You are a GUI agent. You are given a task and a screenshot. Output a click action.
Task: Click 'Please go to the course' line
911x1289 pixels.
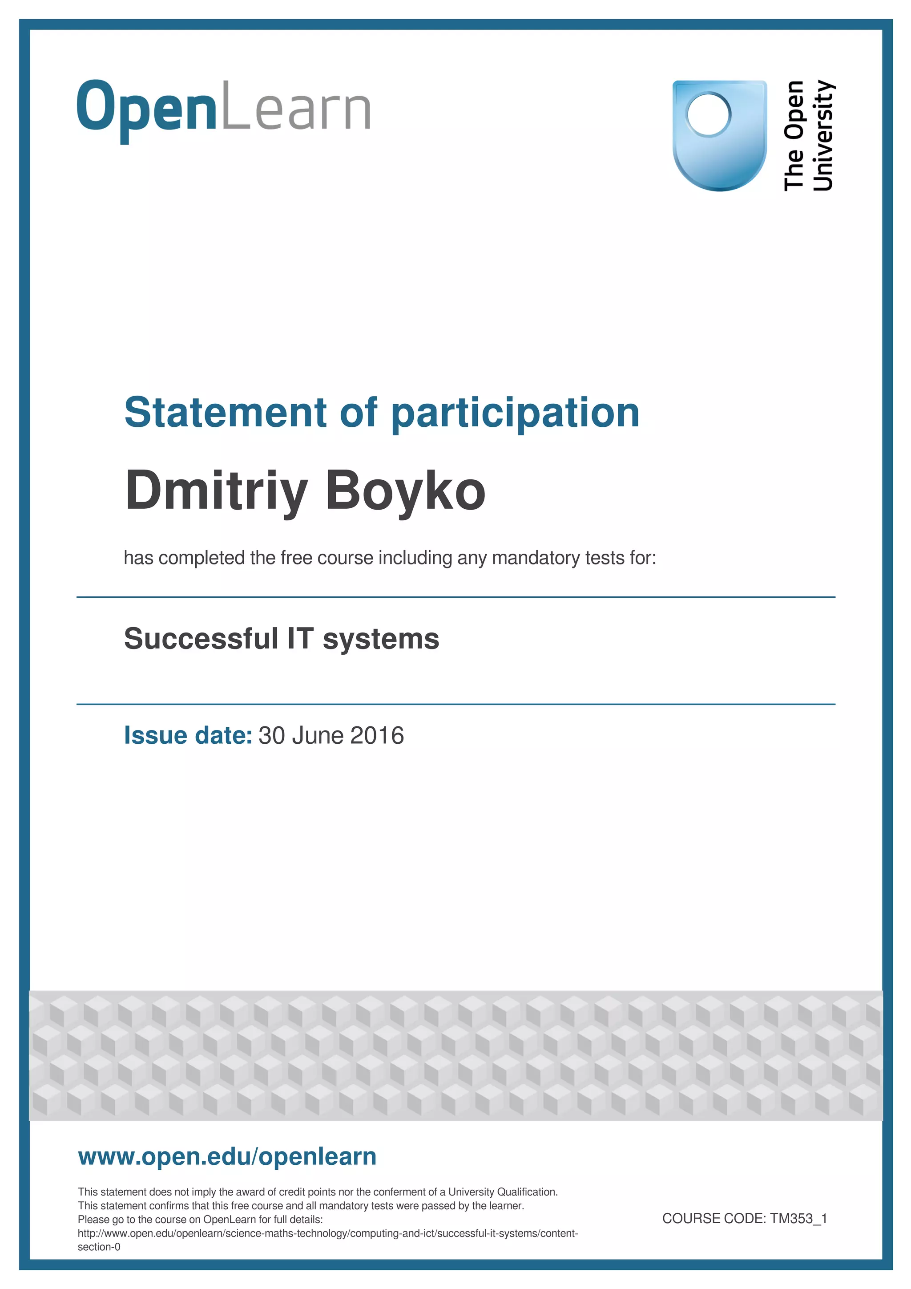click(200, 1220)
